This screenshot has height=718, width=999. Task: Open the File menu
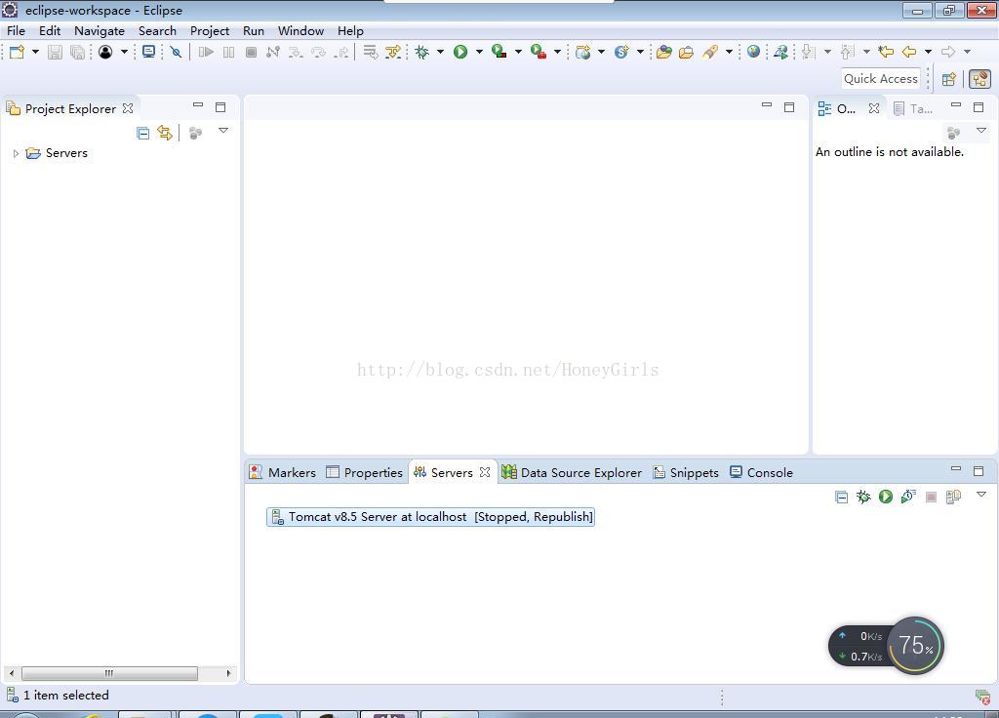[x=16, y=30]
